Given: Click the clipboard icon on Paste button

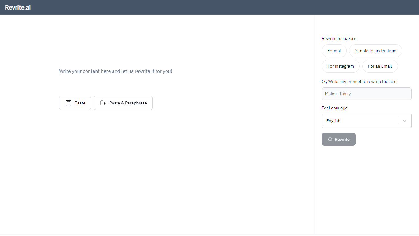Looking at the screenshot, I should [68, 103].
